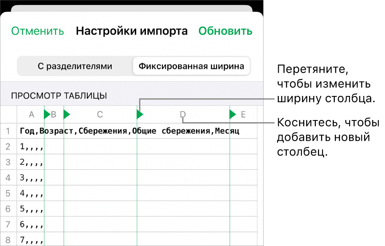This screenshot has width=385, height=246.
Task: Select the Фиксированная ширина tab
Action: pos(191,66)
